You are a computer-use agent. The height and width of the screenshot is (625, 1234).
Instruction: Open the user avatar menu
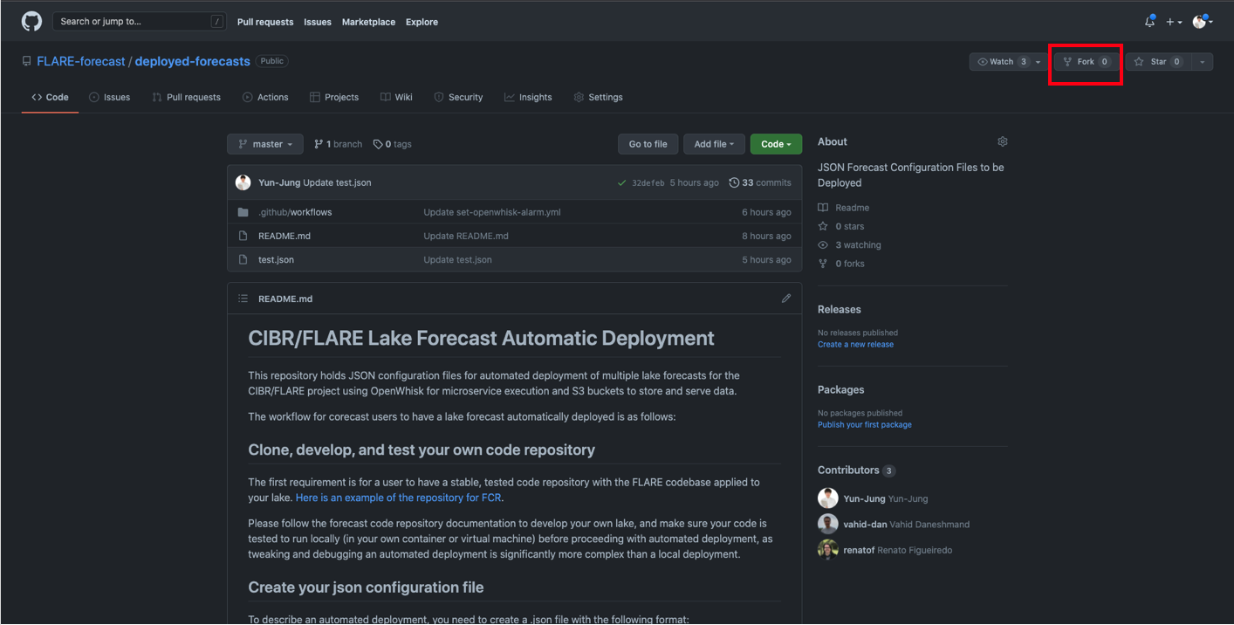coord(1203,22)
